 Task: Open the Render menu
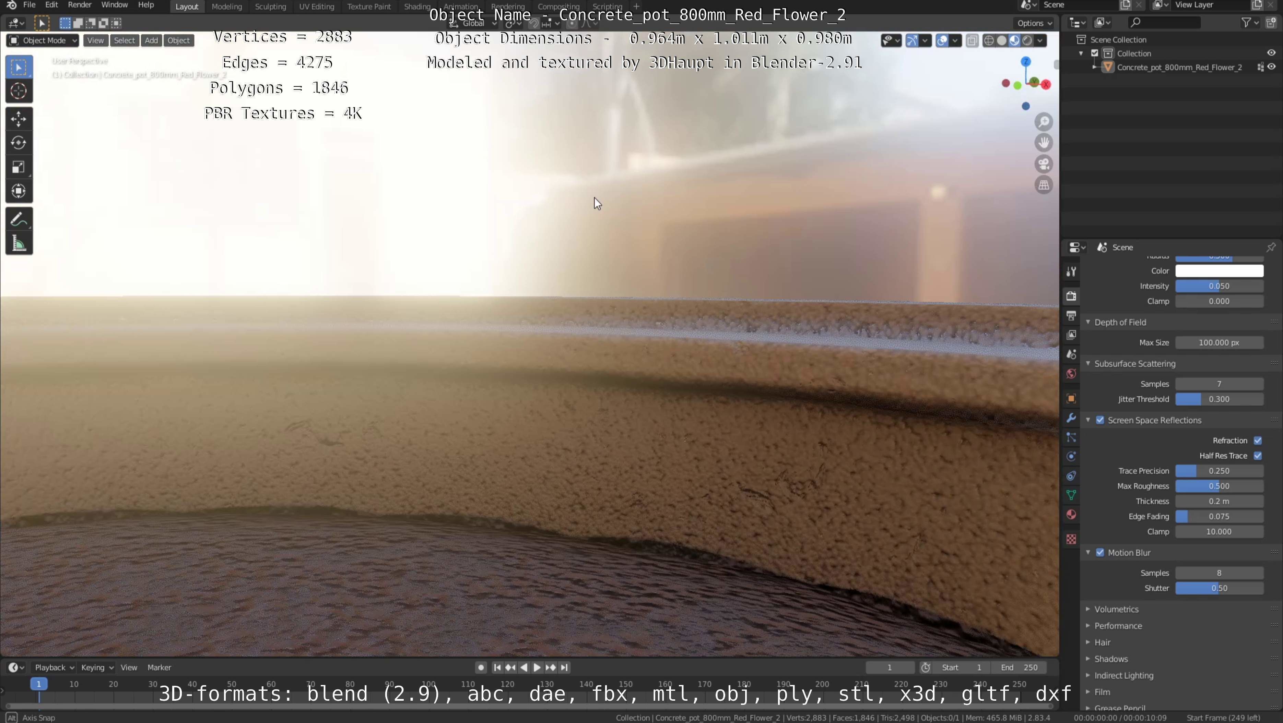(79, 5)
